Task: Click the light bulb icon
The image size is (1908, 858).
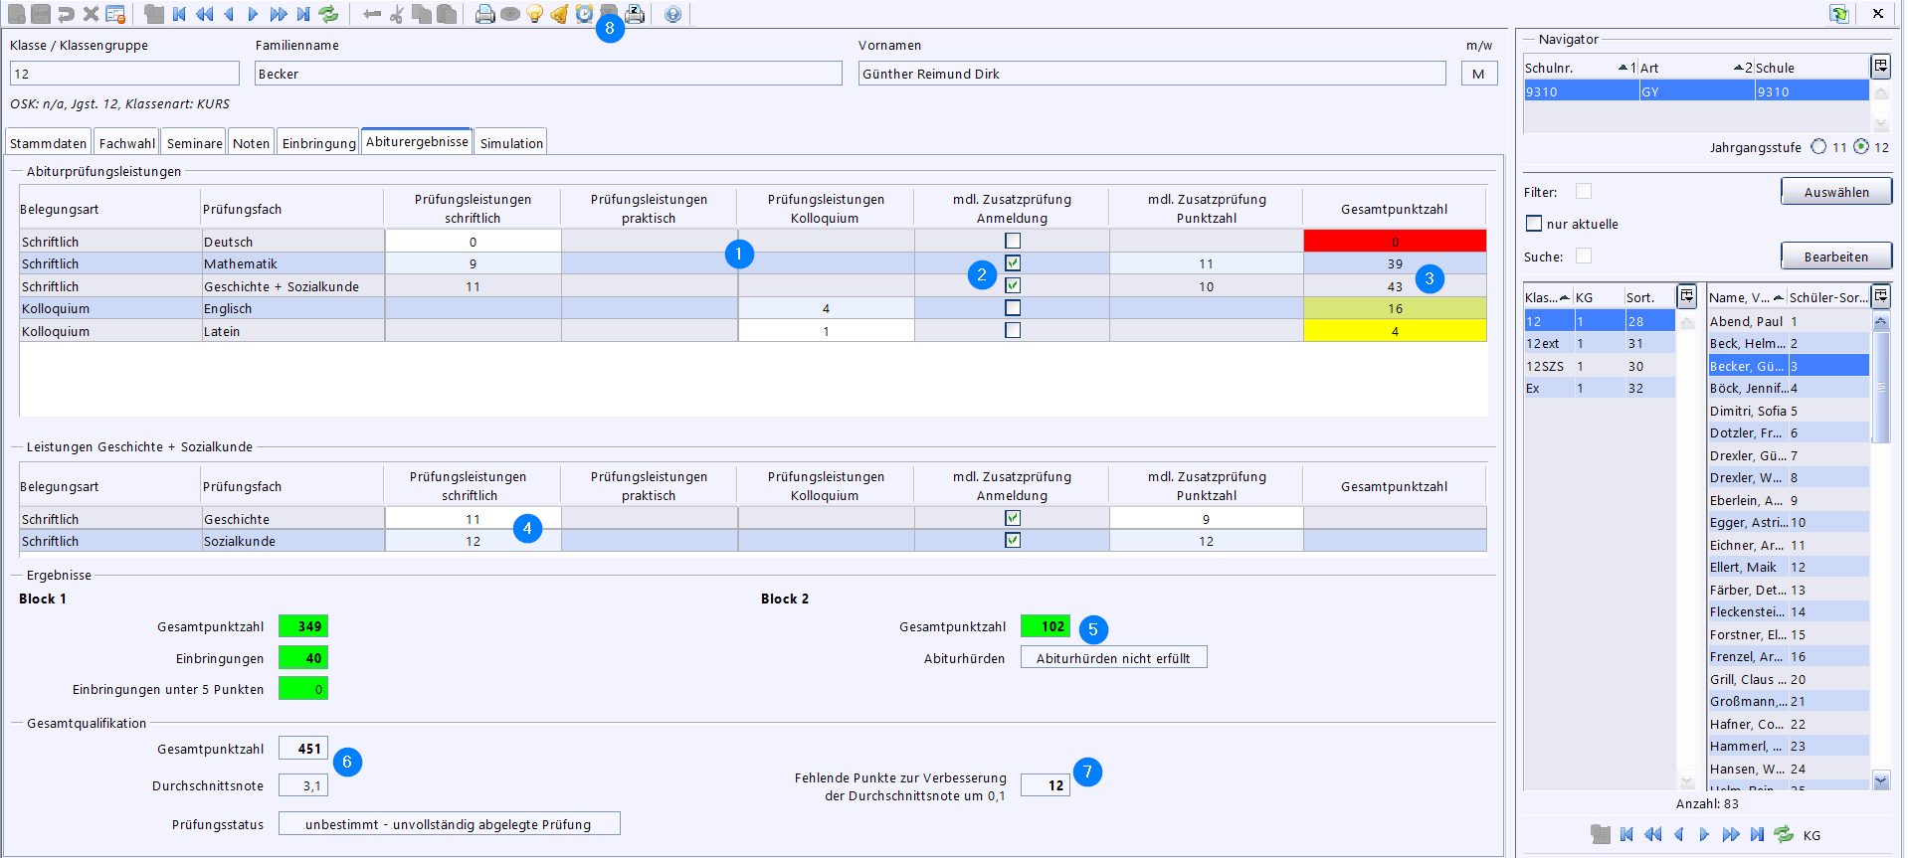Action: coord(534,14)
